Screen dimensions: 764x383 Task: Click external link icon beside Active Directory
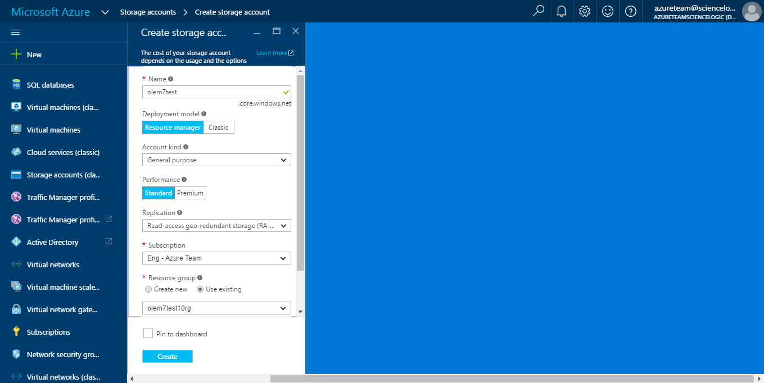point(109,241)
